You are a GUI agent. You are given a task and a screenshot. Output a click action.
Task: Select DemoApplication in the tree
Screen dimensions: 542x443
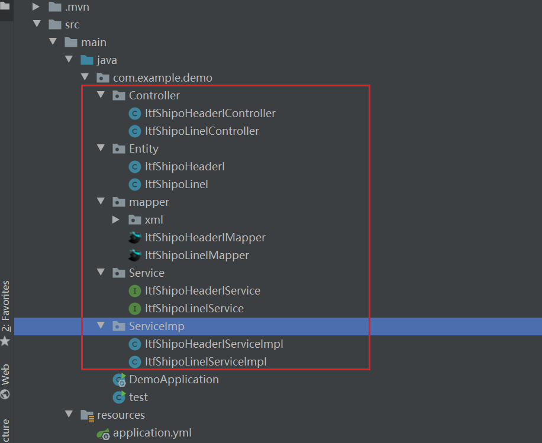point(174,379)
